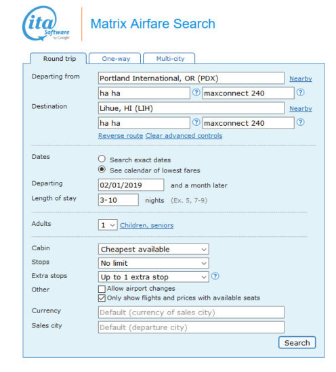This screenshot has width=336, height=372.
Task: Click the 'and a month later' text
Action: [199, 185]
